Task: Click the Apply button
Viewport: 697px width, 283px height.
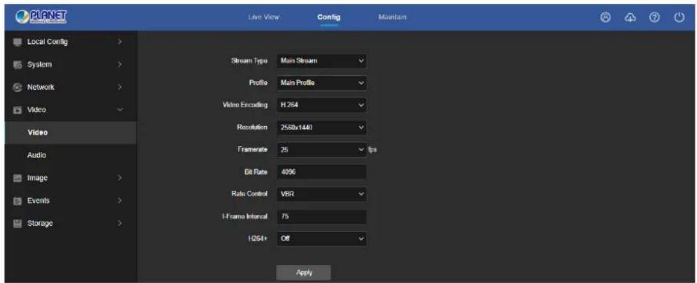Action: click(304, 272)
